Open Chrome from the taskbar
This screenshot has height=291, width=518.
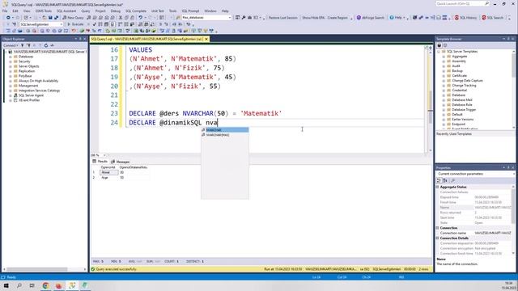[45, 285]
